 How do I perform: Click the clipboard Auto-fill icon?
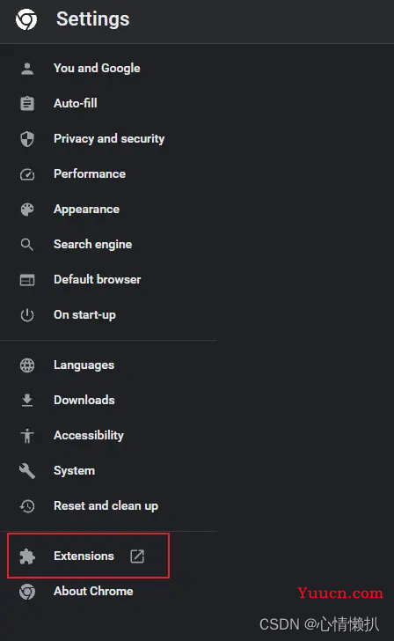[27, 103]
